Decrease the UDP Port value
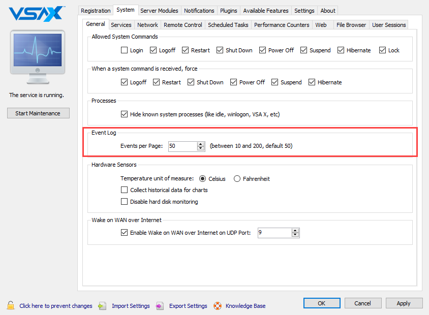Screen dimensions: 429x315 pos(295,235)
